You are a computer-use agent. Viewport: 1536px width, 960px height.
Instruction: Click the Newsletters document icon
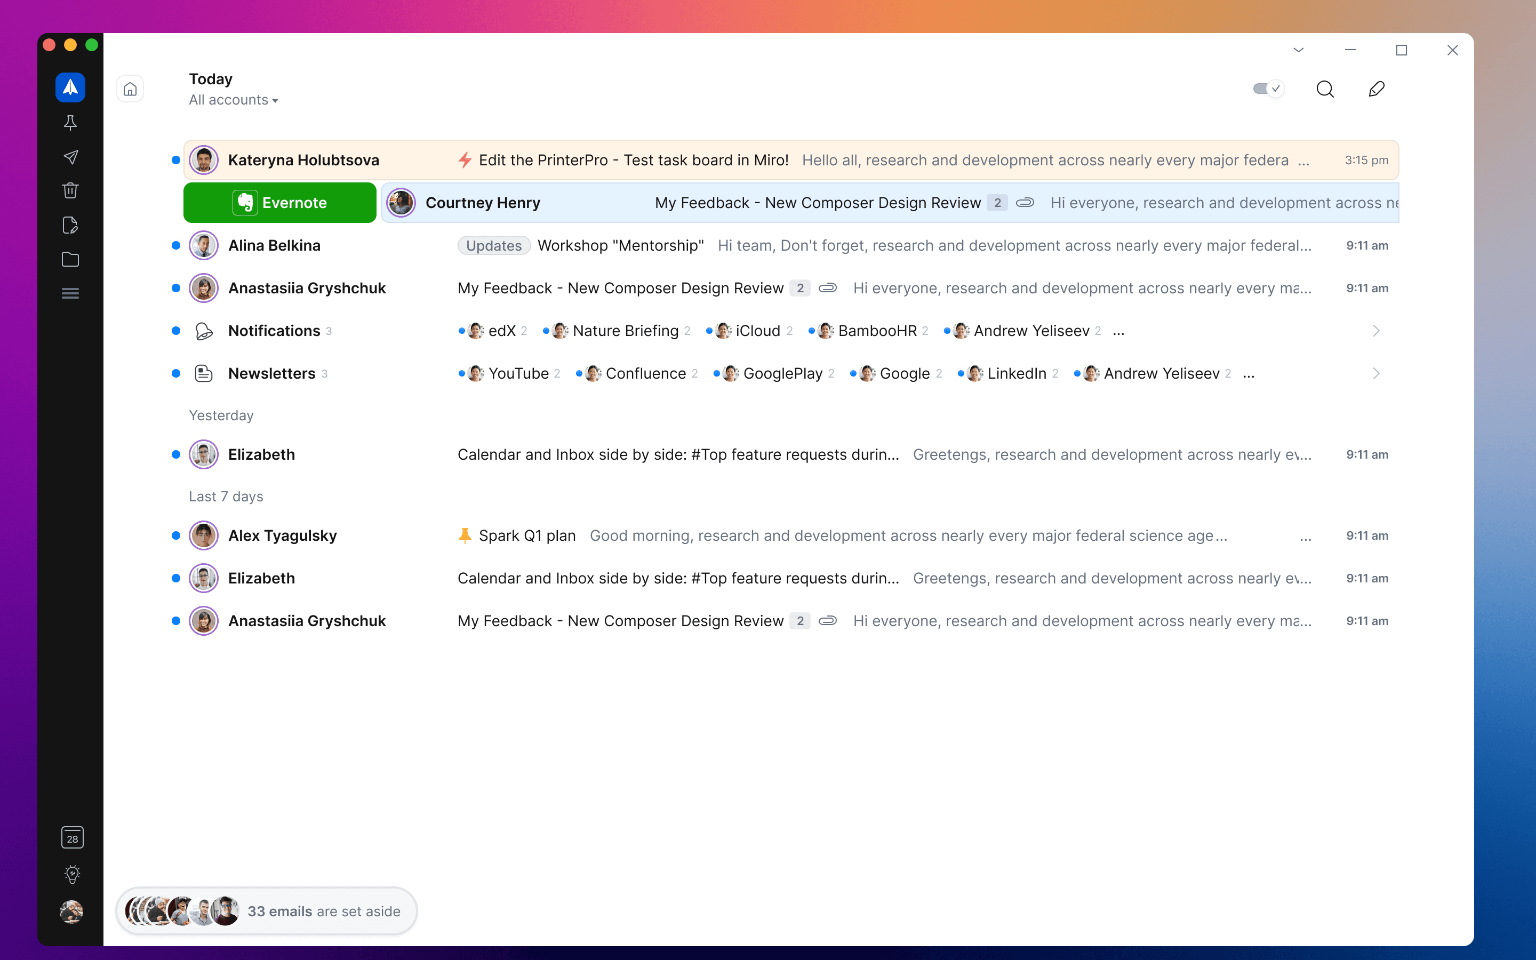point(204,373)
